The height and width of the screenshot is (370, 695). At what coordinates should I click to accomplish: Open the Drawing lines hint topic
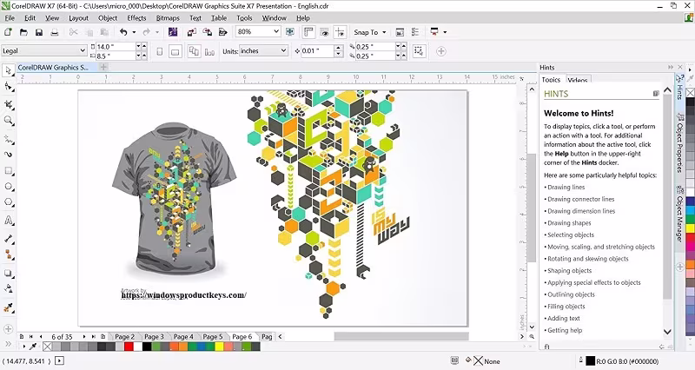(x=566, y=187)
